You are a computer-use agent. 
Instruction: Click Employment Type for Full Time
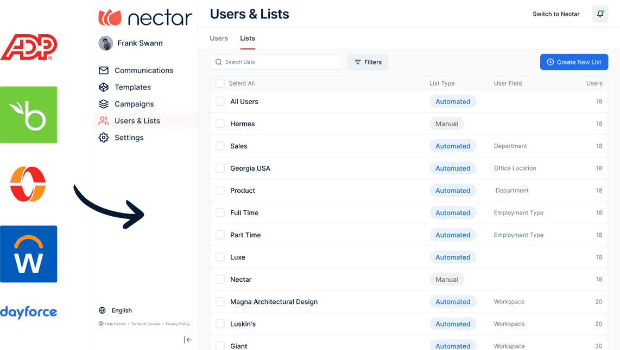(x=518, y=213)
